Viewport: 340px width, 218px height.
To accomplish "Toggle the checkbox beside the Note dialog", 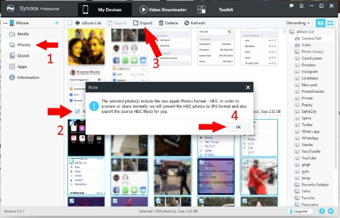I will 77,111.
